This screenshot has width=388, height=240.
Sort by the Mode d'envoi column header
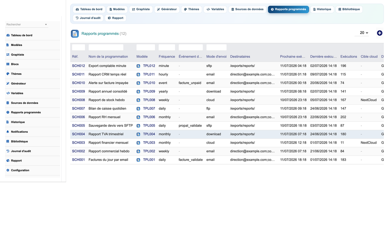point(216,57)
